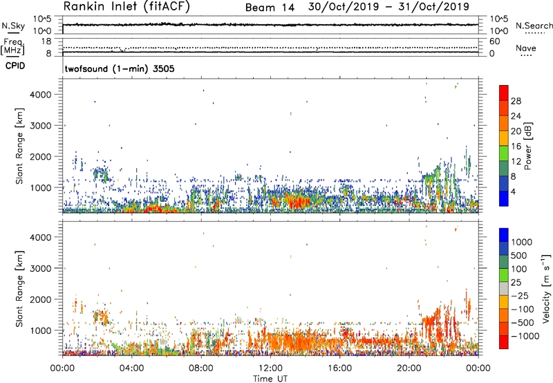Viewport: 553px width, 383px height.
Task: Click the "12:00" time axis tick label
Action: click(270, 368)
